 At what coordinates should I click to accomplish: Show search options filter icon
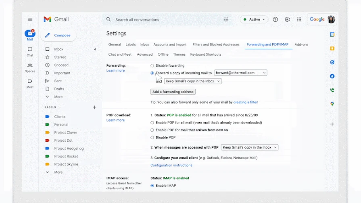[226, 20]
